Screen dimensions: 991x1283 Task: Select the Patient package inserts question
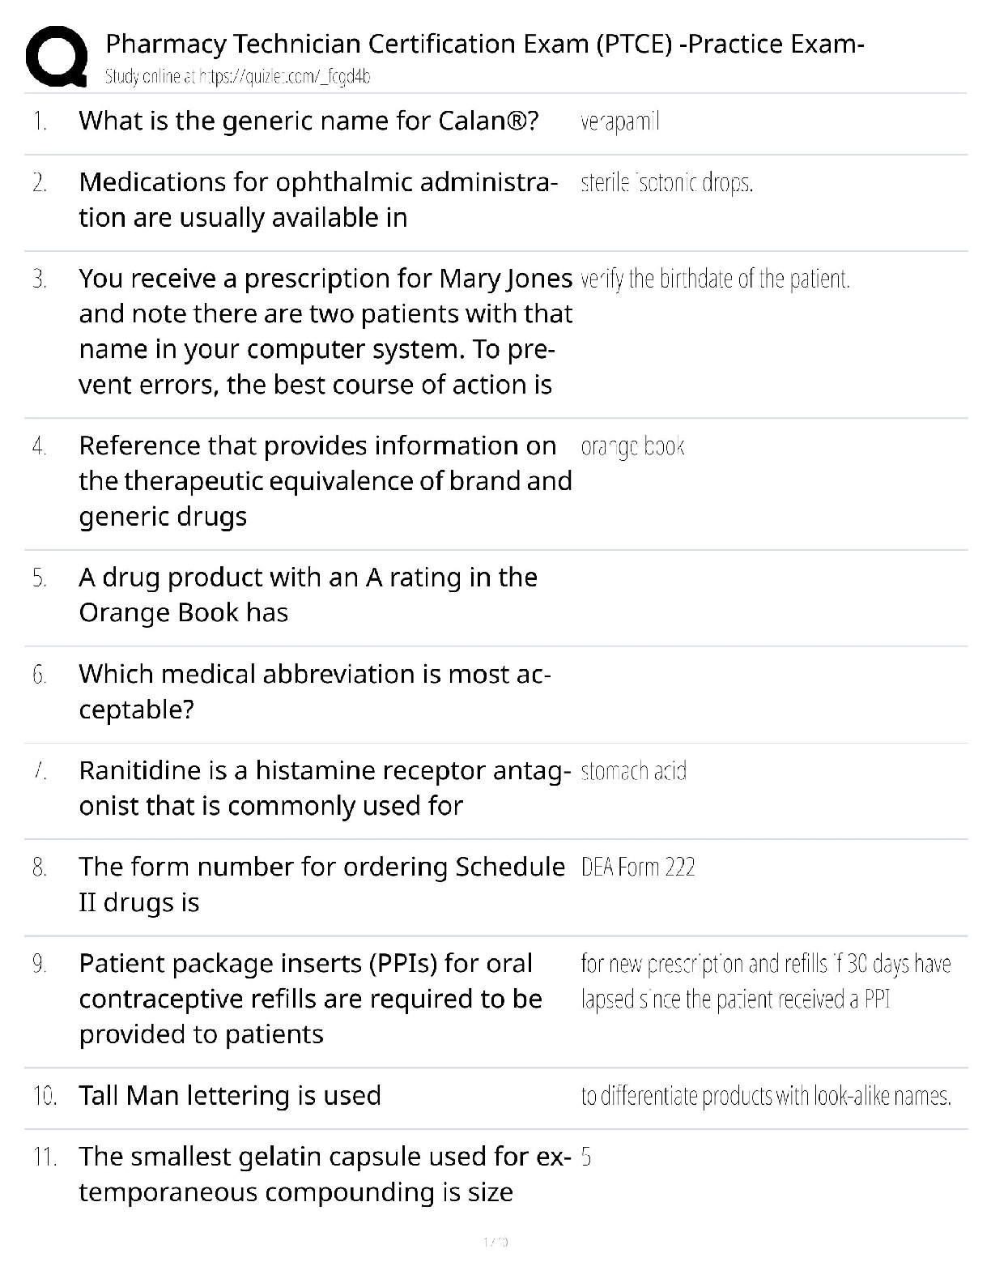tap(310, 999)
